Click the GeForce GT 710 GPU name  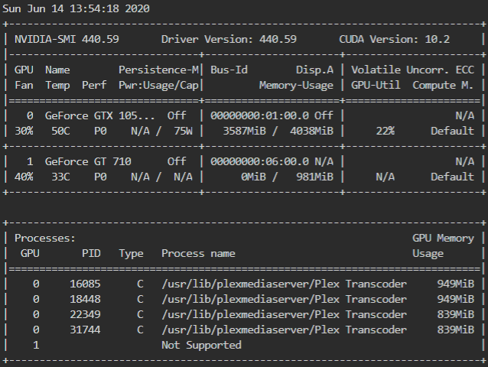(88, 161)
